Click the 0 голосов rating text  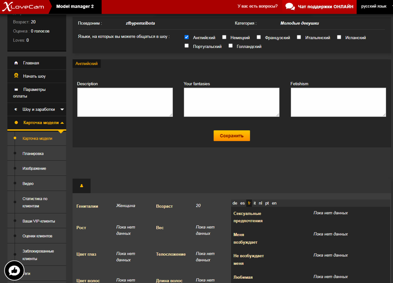40,31
